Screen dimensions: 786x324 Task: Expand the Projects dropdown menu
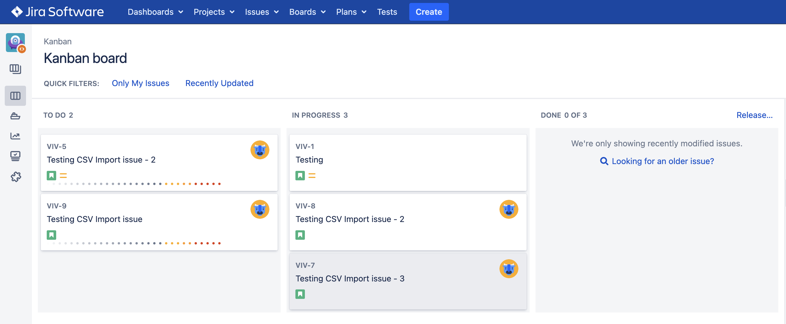click(x=214, y=12)
